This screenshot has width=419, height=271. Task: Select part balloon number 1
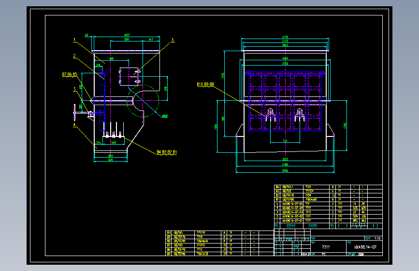point(74,40)
